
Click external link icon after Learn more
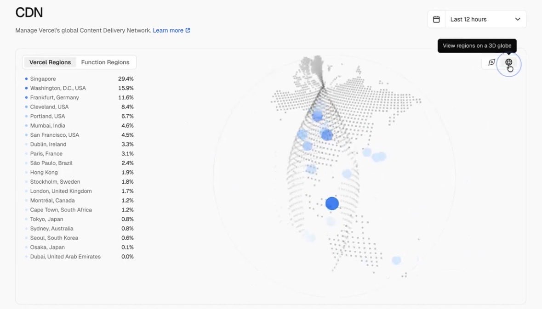[x=188, y=30]
